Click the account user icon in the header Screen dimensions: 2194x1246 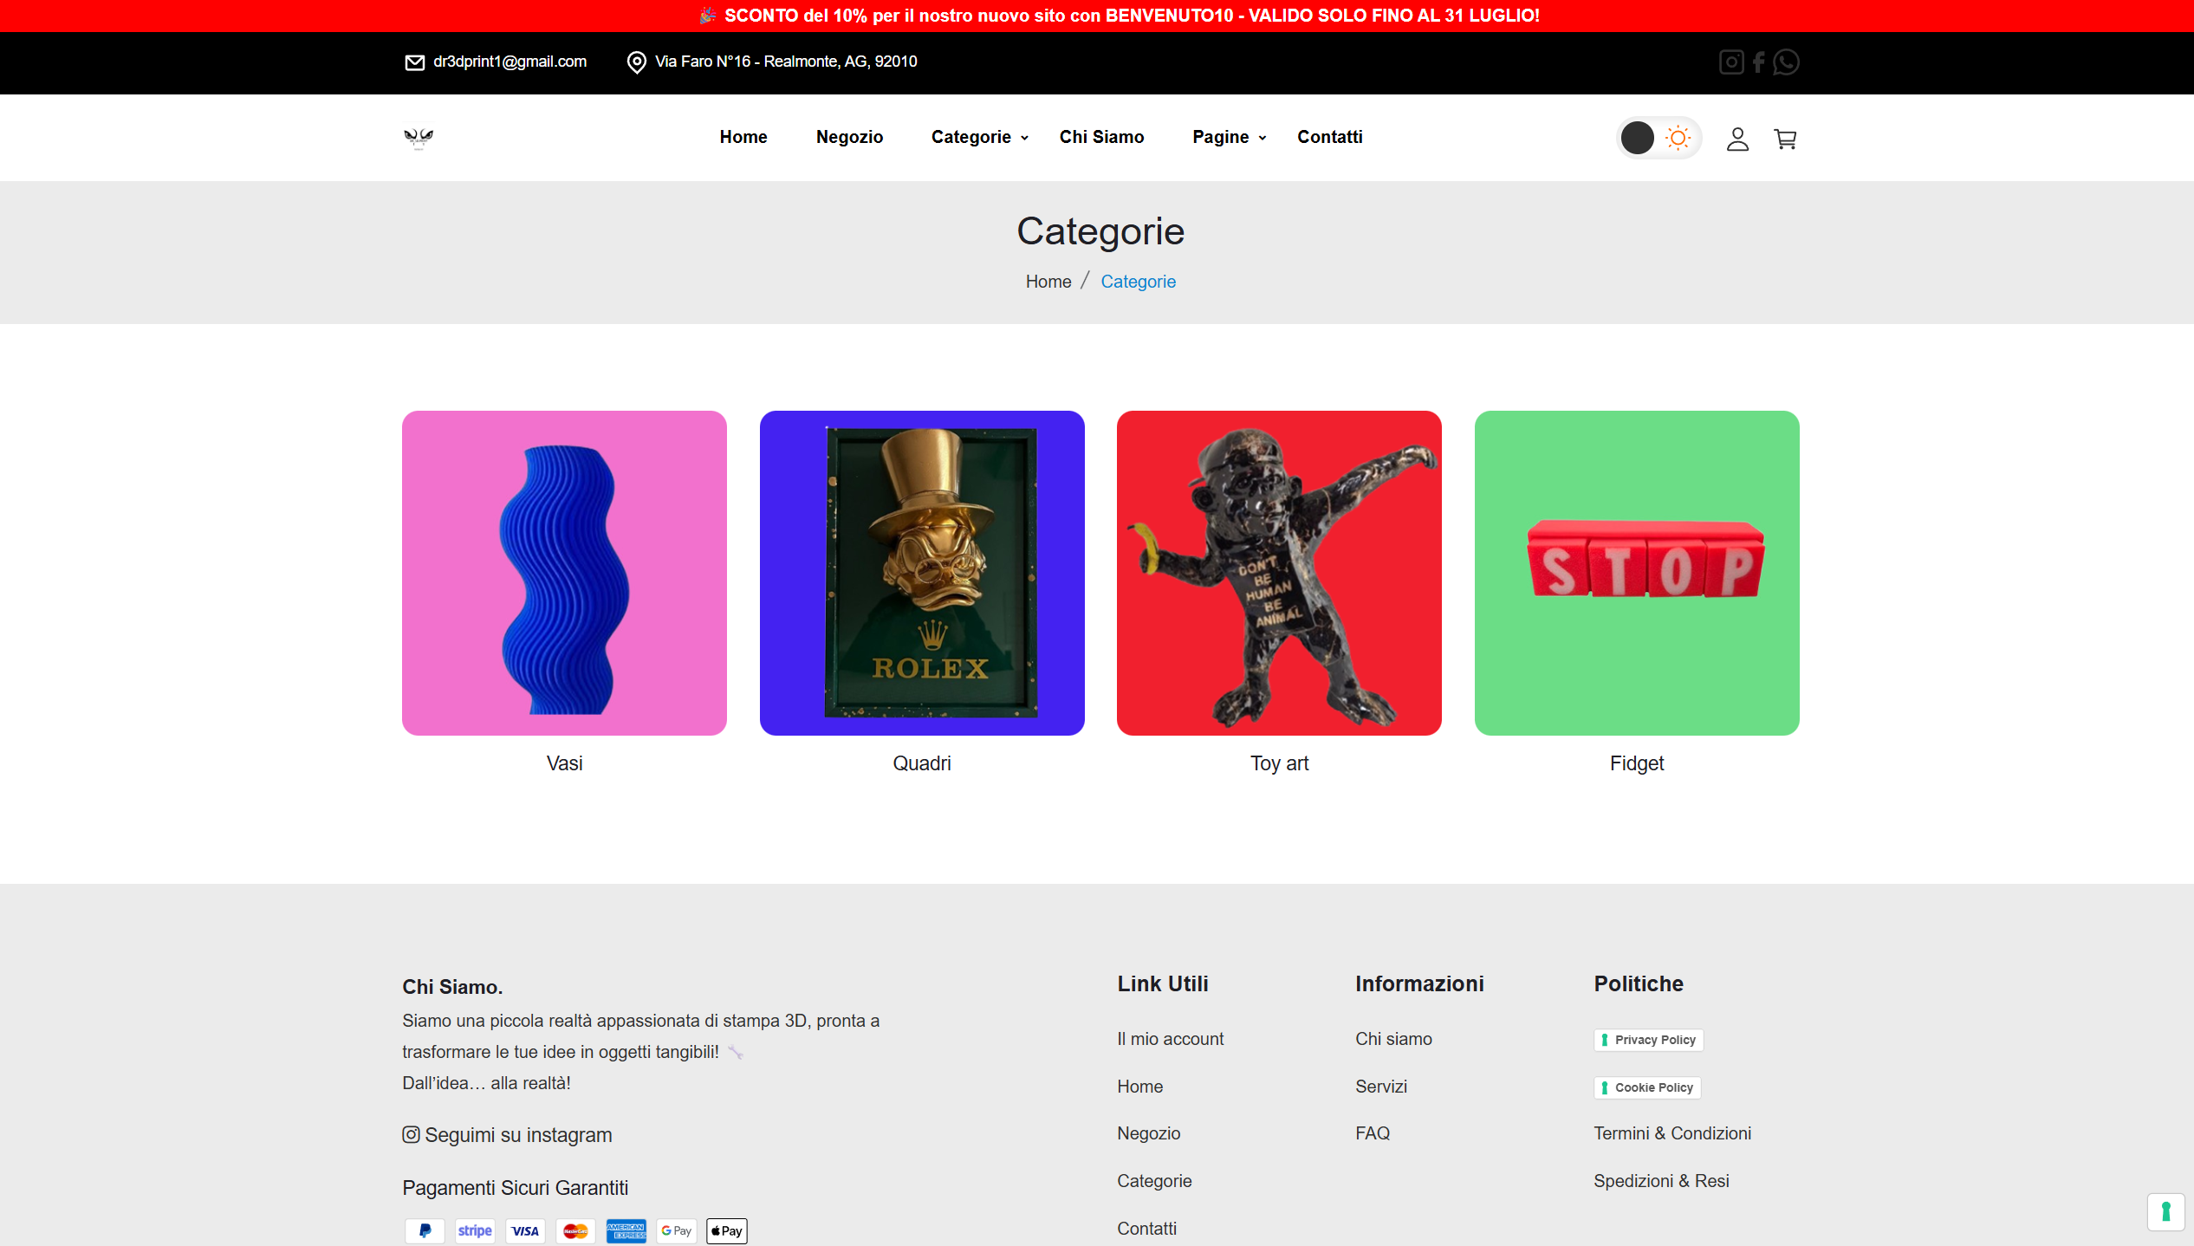coord(1737,139)
